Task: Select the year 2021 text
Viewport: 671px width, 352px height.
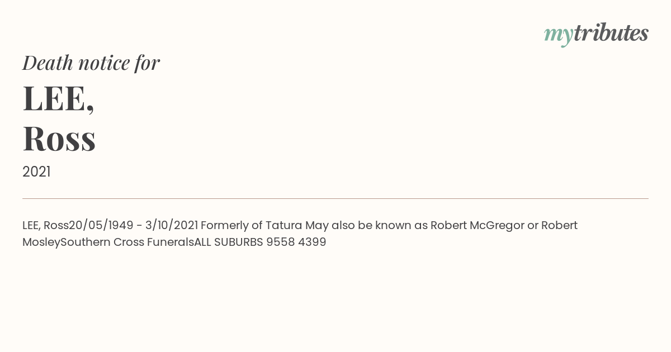Action: 36,172
